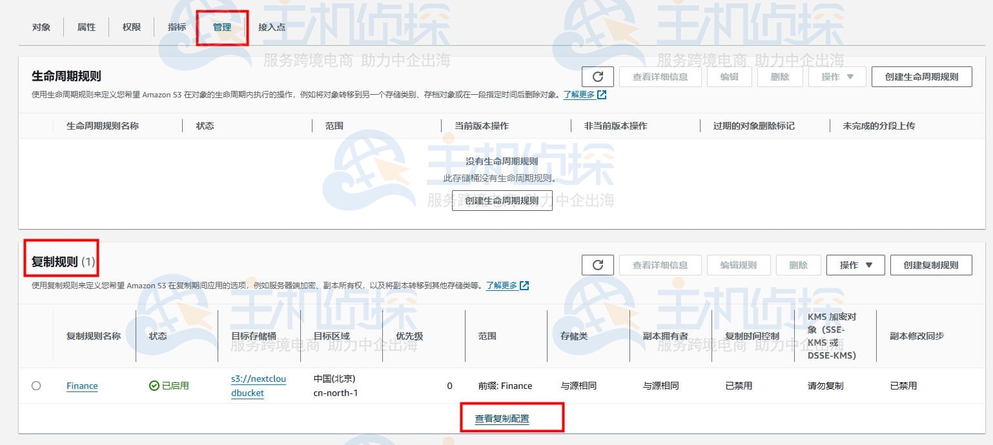Switch to the 对象 tab
Screen dimensions: 993x445
(41, 27)
